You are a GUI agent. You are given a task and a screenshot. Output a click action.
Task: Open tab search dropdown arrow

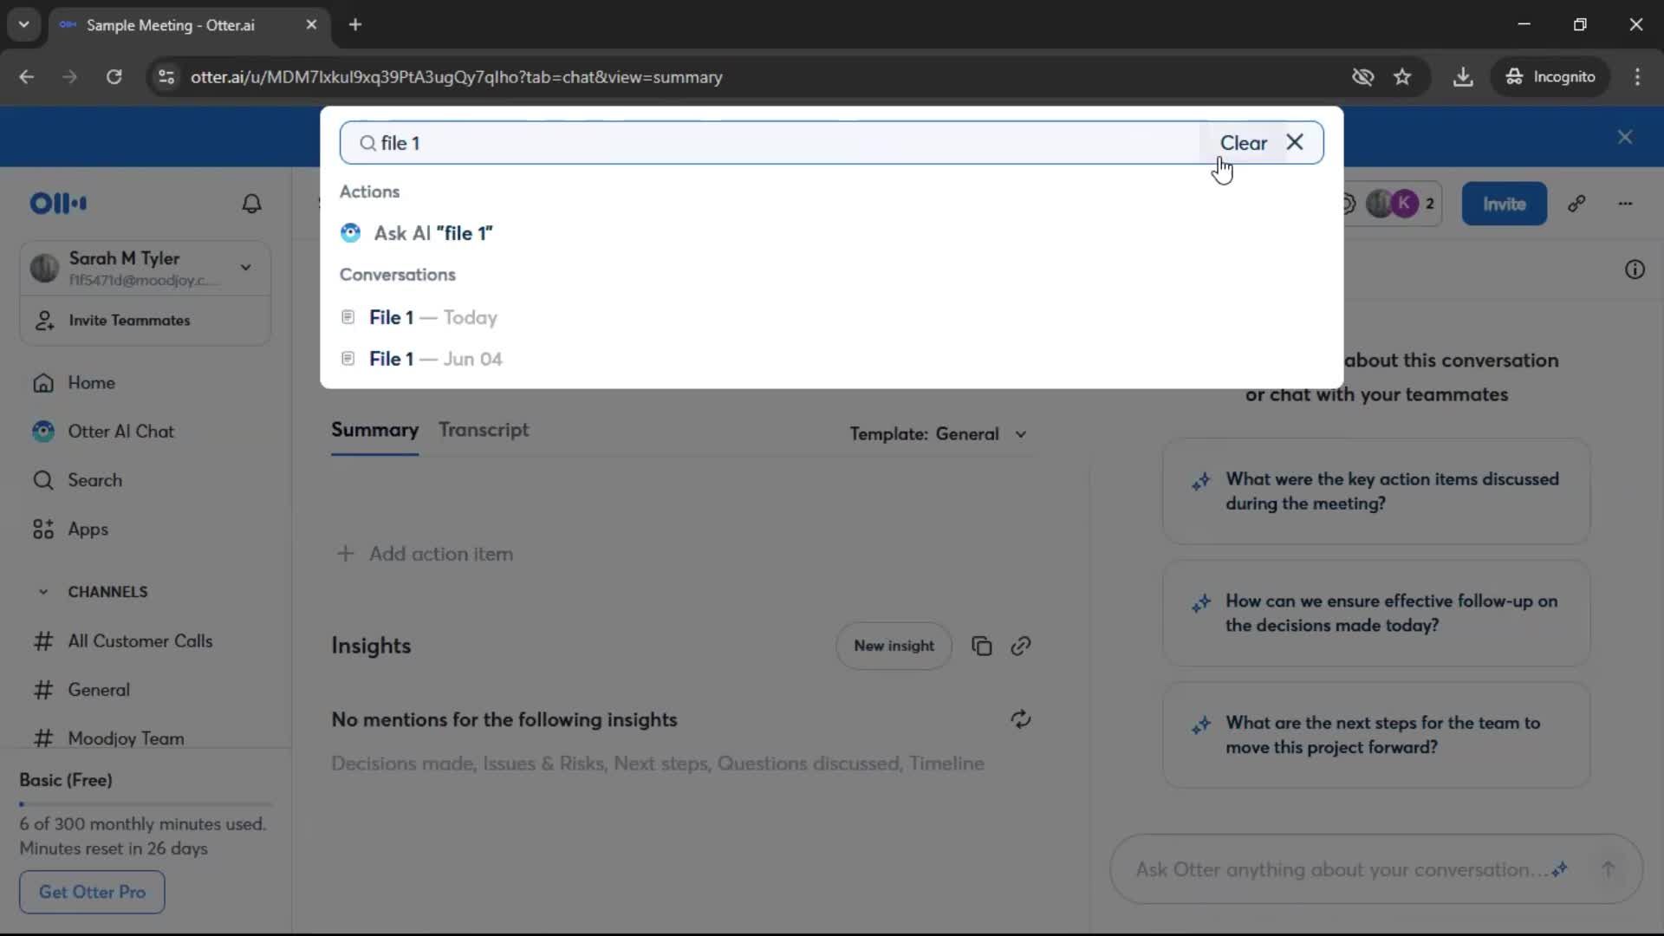click(x=24, y=25)
